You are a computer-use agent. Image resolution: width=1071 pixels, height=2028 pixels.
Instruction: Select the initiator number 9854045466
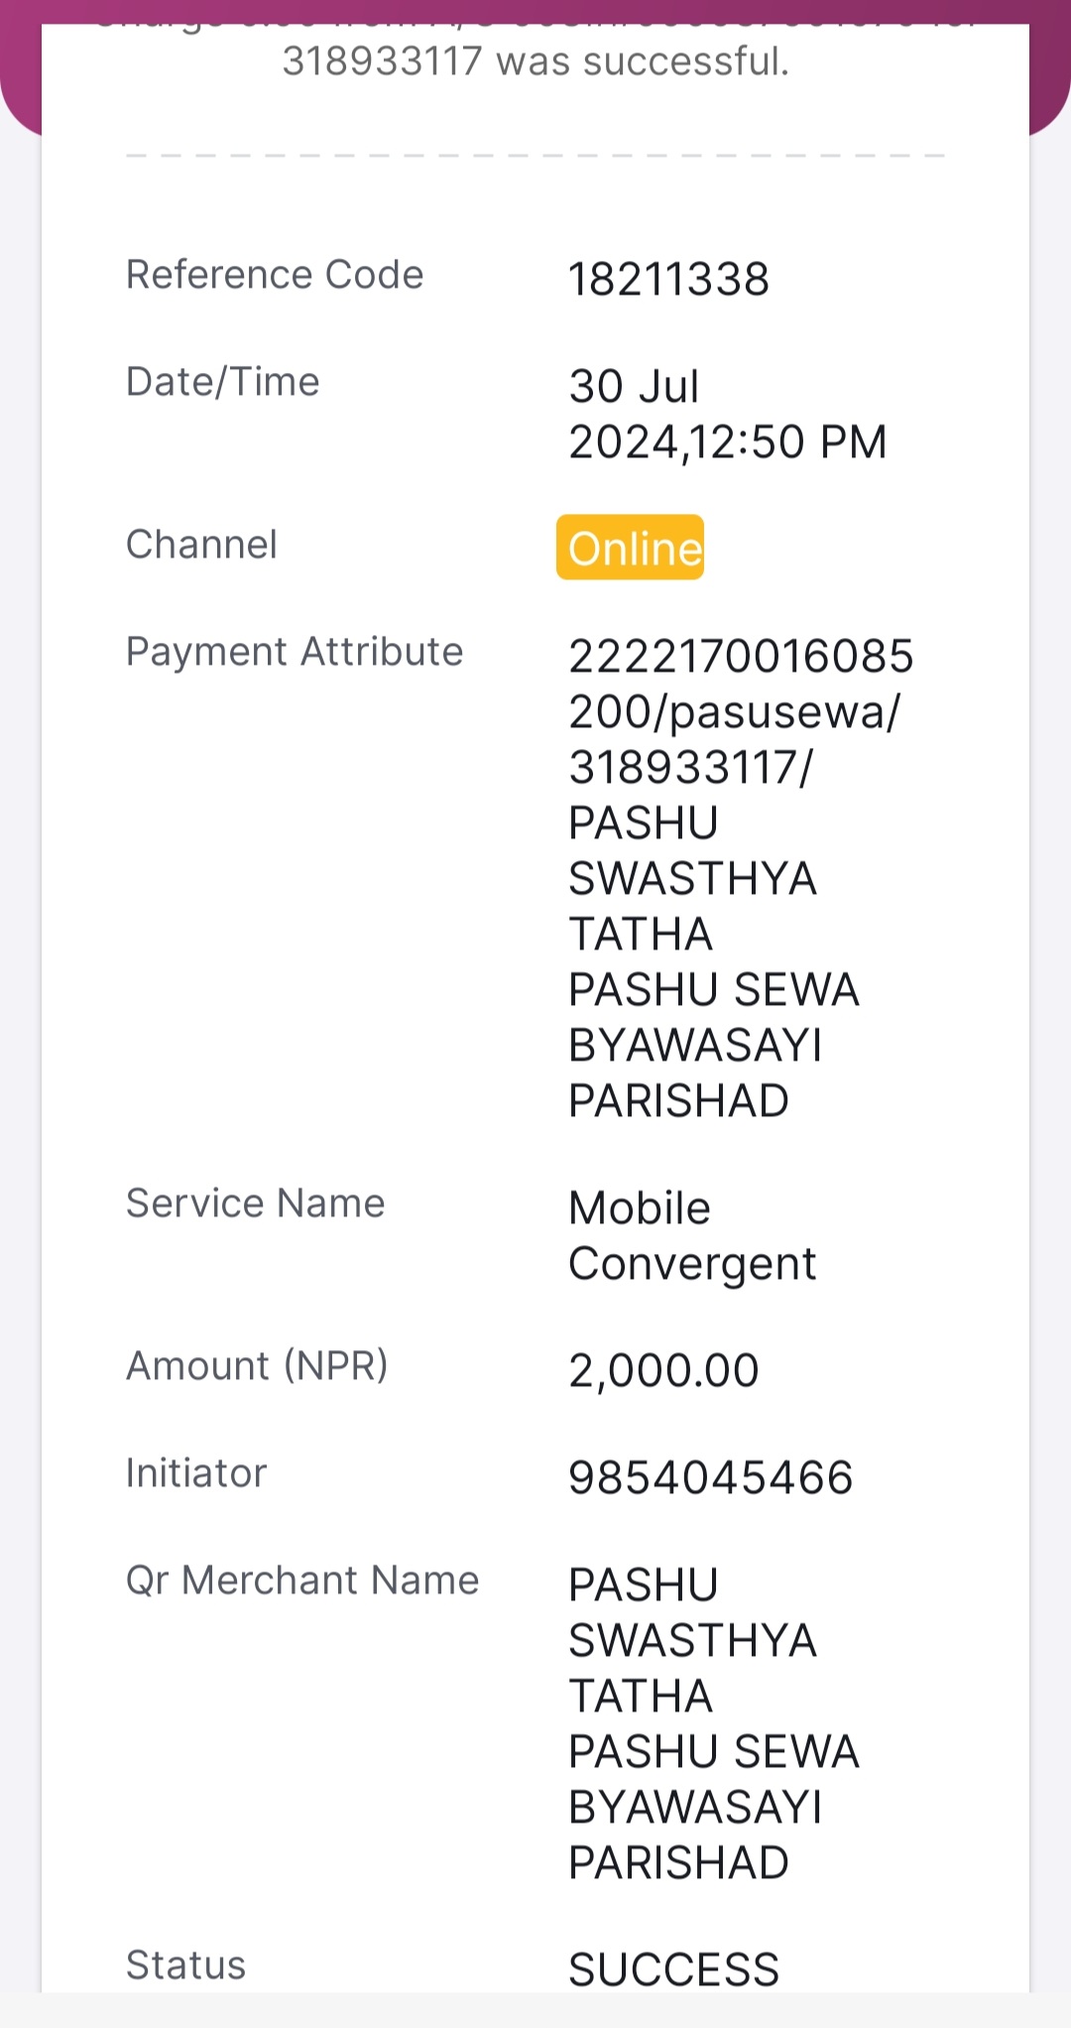pyautogui.click(x=710, y=1477)
